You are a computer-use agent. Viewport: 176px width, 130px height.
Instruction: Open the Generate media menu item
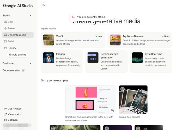pos(18,35)
